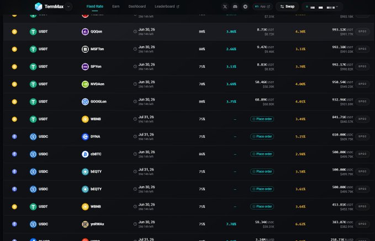375x241 pixels.
Task: Click the SPEC badge in QQQon row
Action: pos(362,31)
